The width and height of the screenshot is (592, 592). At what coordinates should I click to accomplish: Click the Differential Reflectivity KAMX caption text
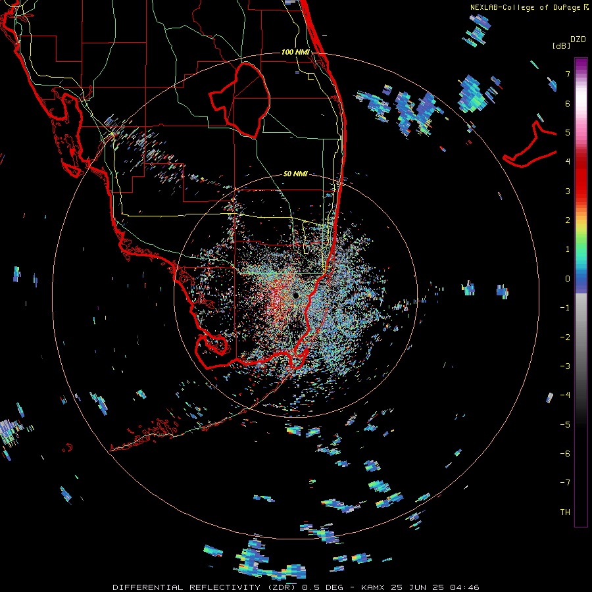(295, 587)
